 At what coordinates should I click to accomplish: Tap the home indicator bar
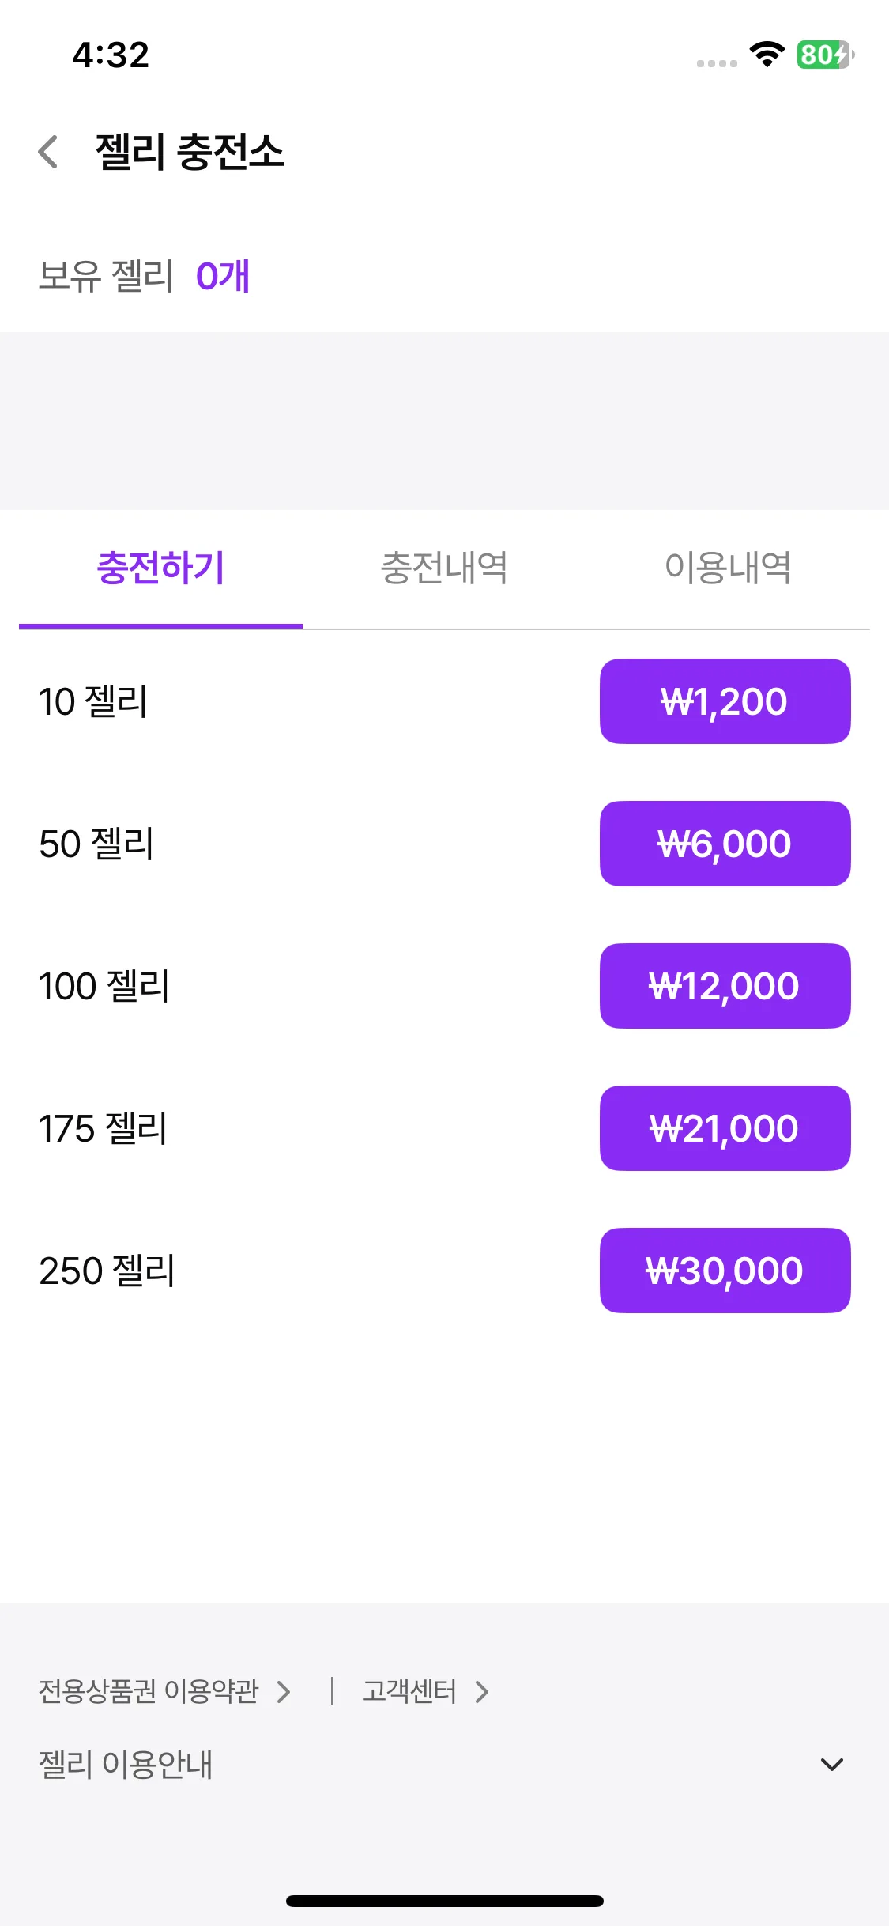click(x=445, y=1901)
